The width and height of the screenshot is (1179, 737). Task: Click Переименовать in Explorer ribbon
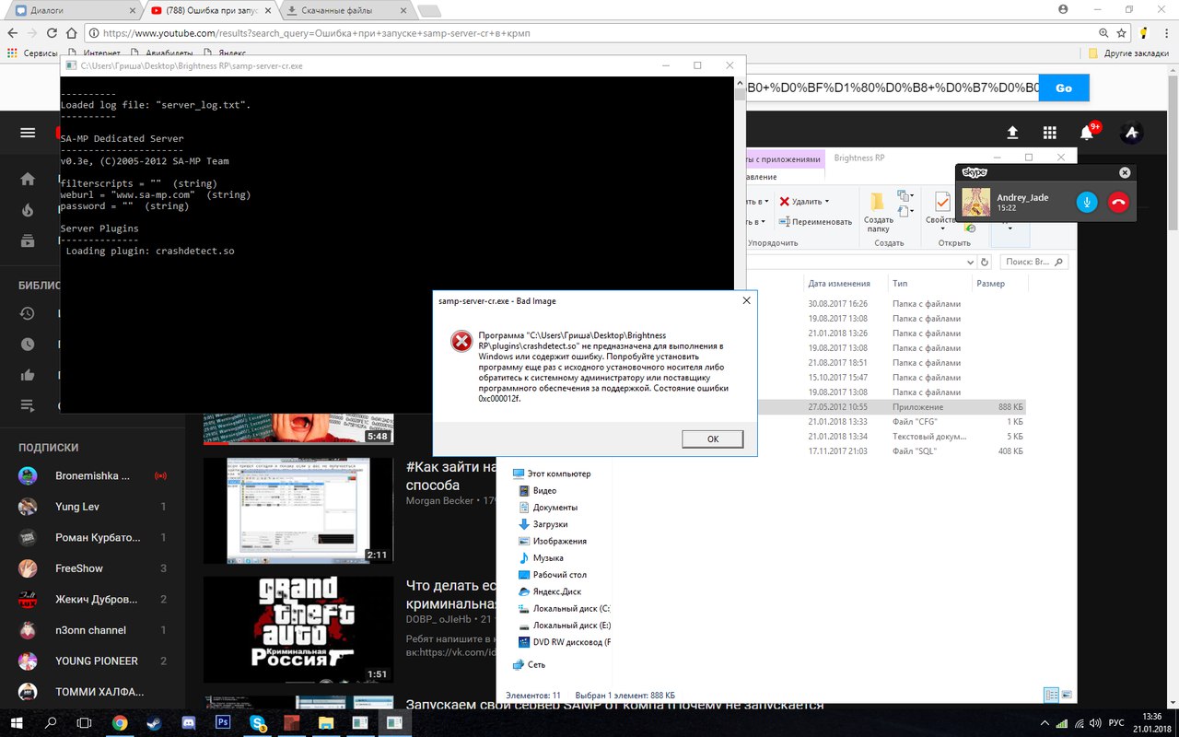pos(815,221)
